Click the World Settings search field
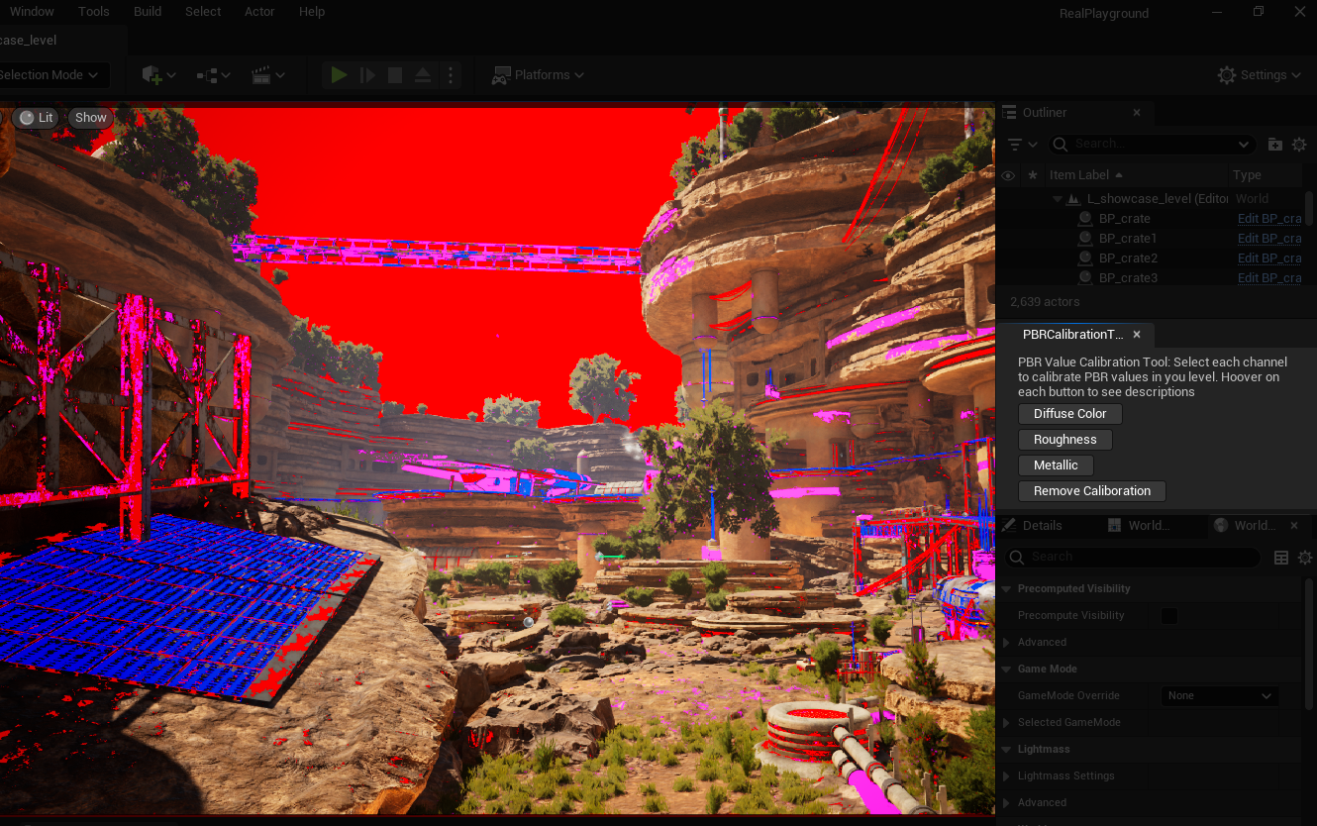 click(x=1134, y=558)
